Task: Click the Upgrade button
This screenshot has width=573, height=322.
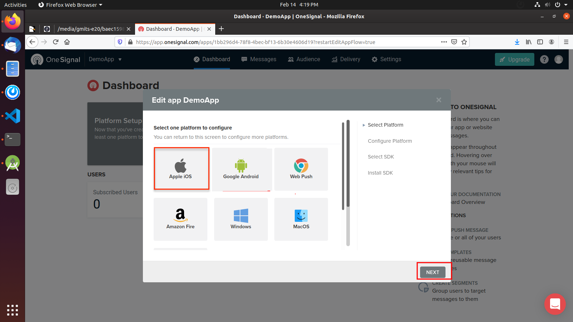Action: [x=515, y=59]
